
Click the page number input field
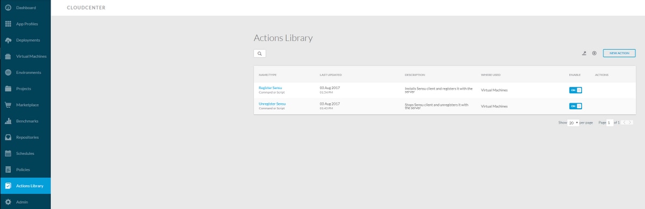[x=609, y=123]
